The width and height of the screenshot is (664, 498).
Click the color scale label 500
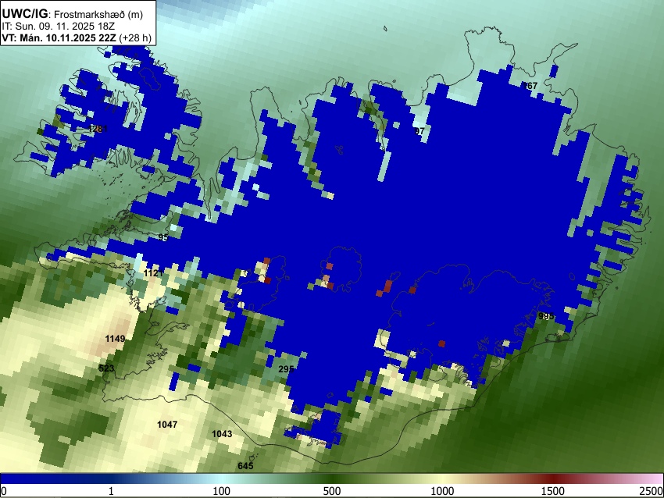332,491
